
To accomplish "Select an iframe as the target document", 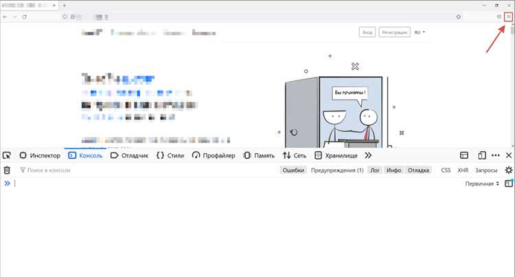I will tap(463, 155).
